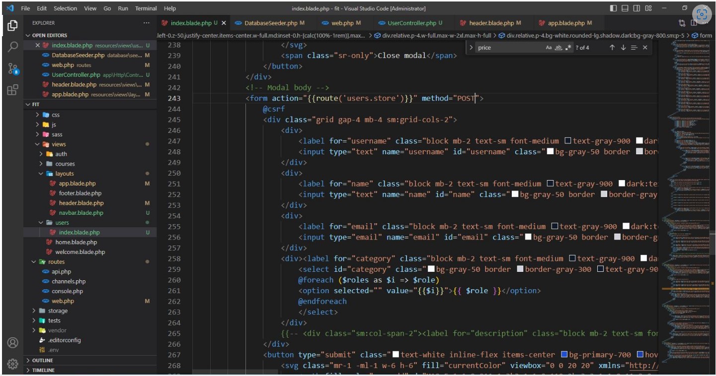Screen dimensions: 716x376
Task: Click the find input field containing price
Action: [x=508, y=48]
